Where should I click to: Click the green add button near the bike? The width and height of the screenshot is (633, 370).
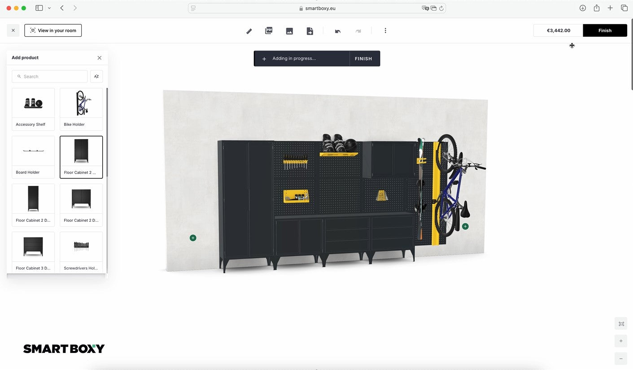point(465,226)
